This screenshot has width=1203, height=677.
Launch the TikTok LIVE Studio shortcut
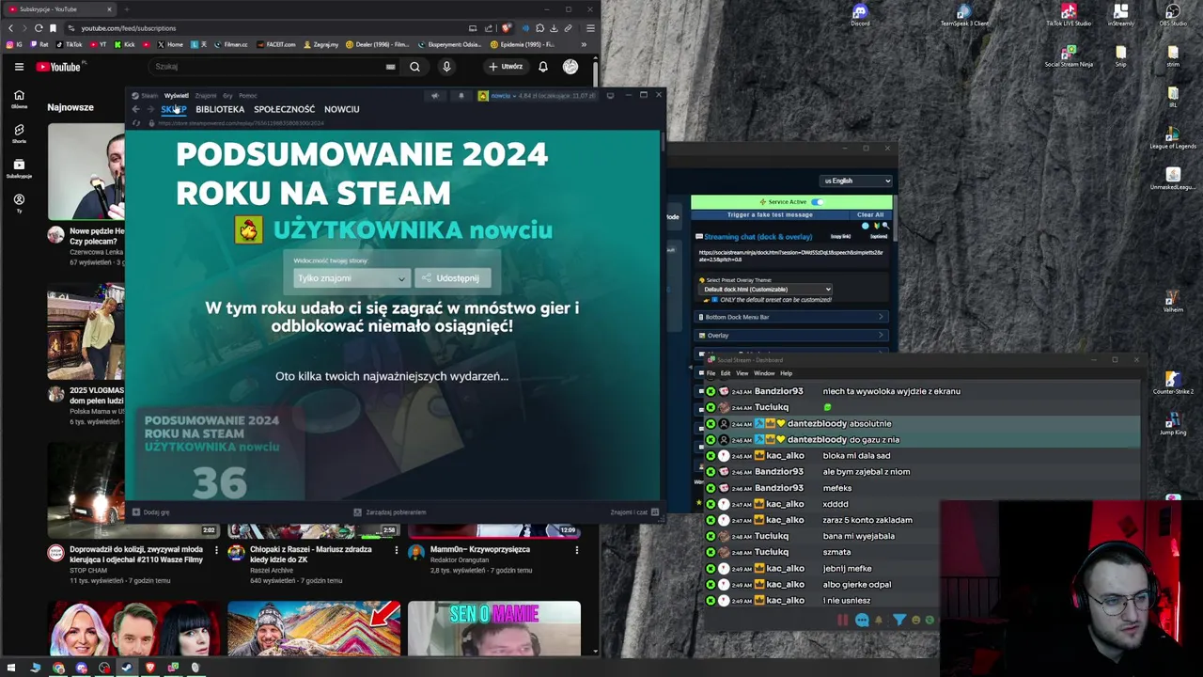click(x=1069, y=14)
